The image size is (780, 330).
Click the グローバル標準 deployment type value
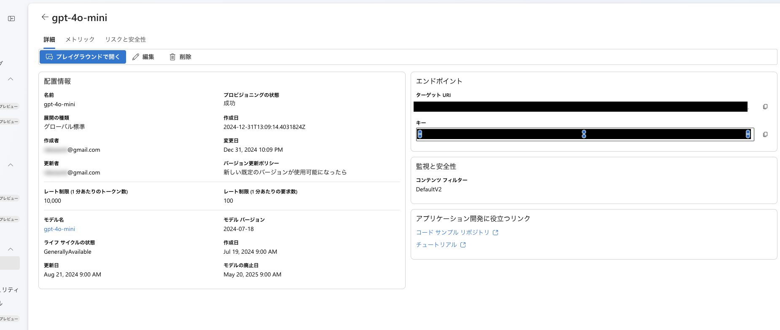(65, 127)
